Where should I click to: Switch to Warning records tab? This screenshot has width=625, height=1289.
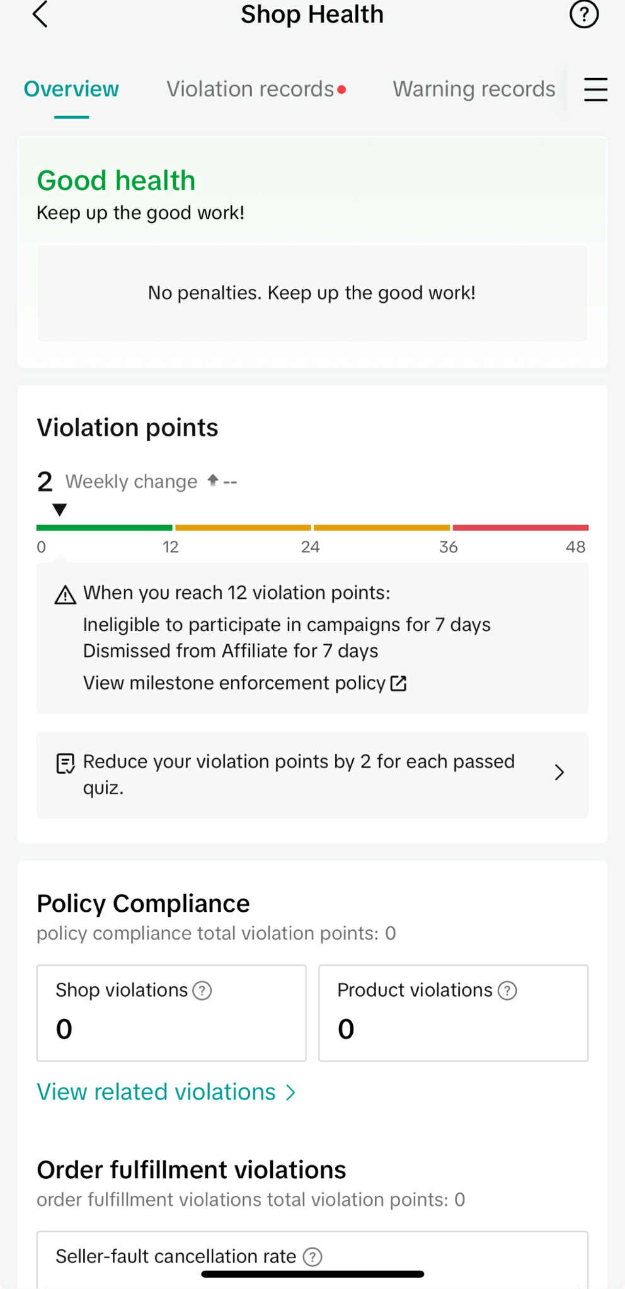pyautogui.click(x=474, y=89)
